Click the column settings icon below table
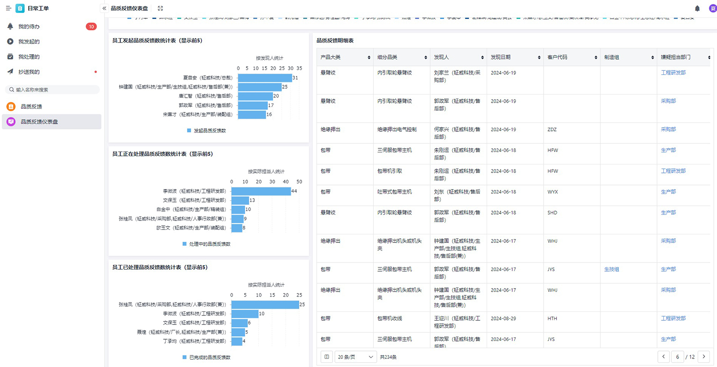This screenshot has width=717, height=367. coord(327,357)
